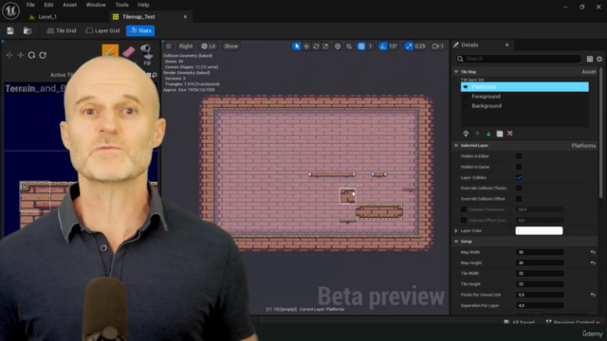Uncheck the Layer Collides checkbox
Screen dimensions: 607x341
pyautogui.click(x=519, y=177)
